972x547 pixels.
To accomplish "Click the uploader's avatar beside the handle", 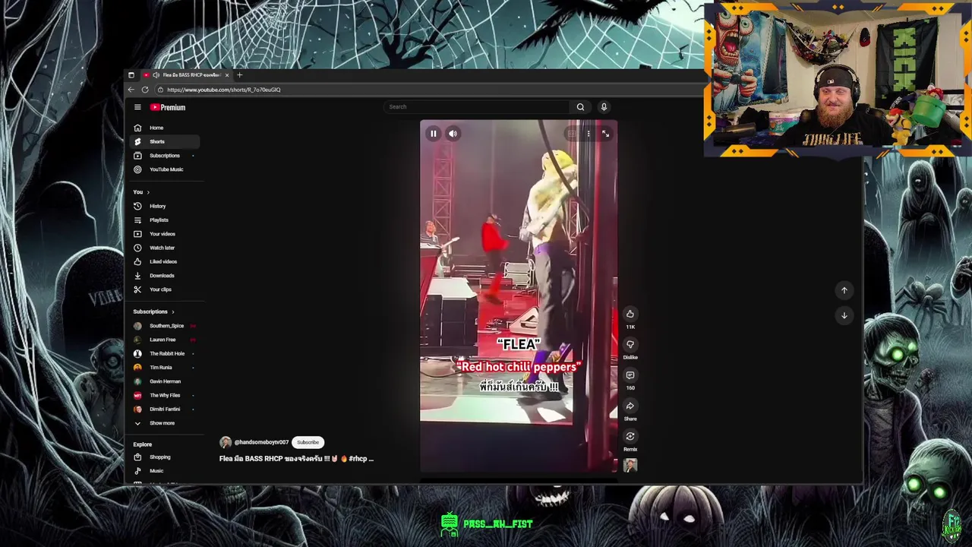I will (x=226, y=442).
